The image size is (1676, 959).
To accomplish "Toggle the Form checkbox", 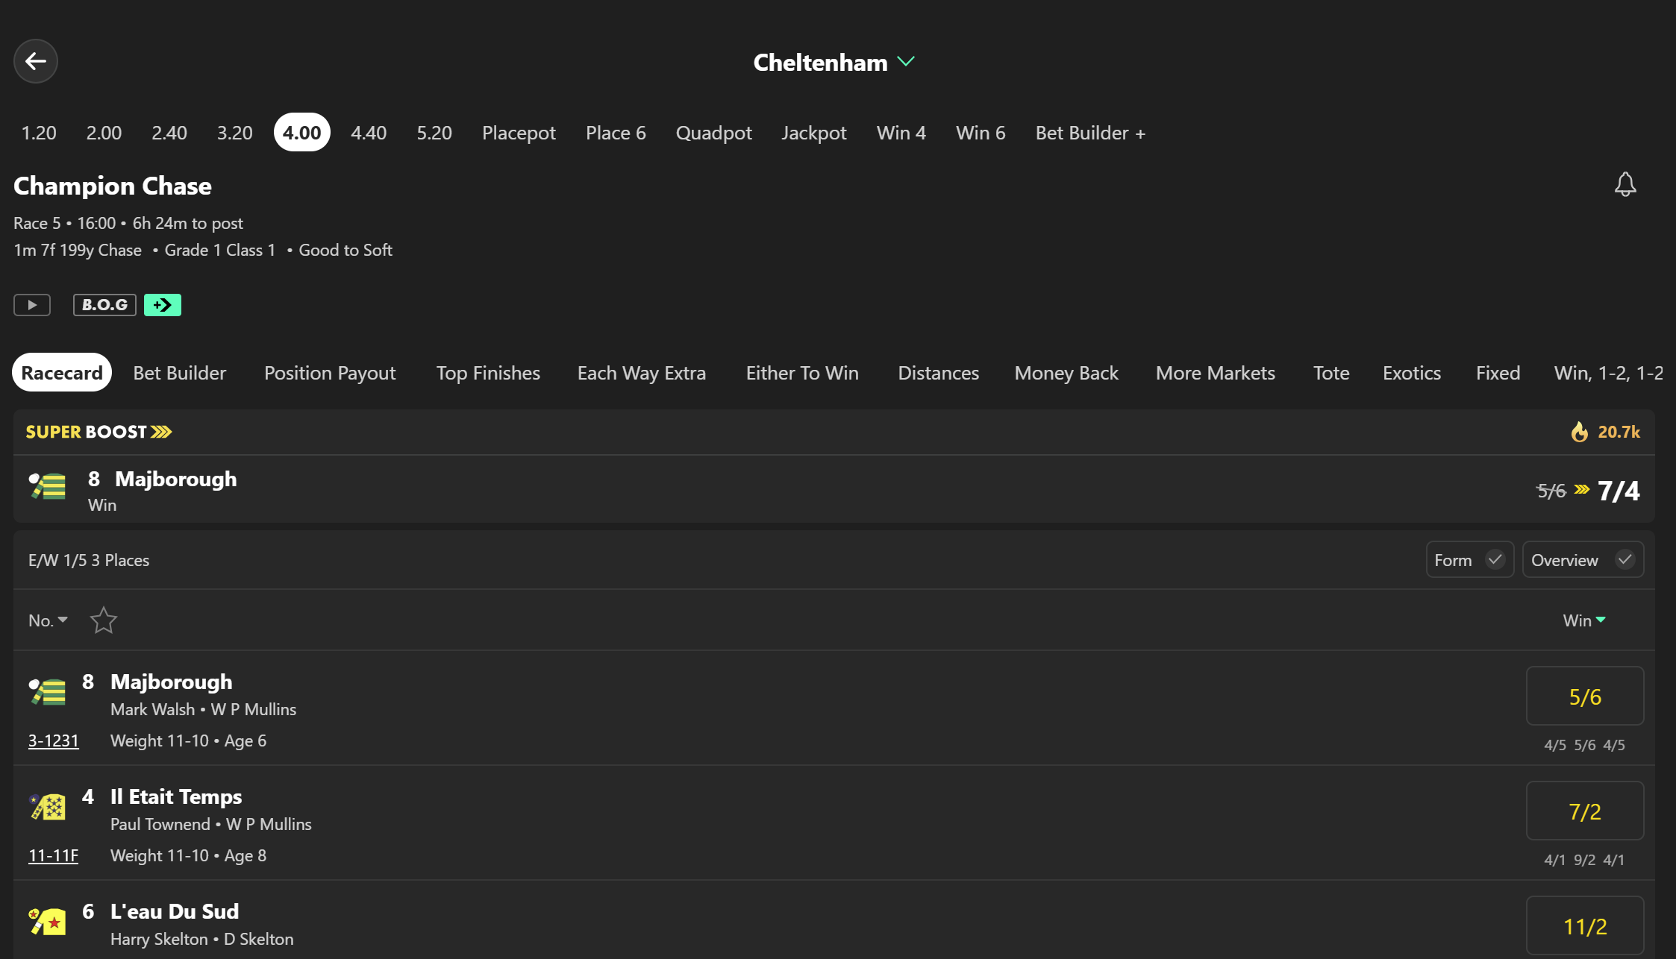I will (1470, 560).
